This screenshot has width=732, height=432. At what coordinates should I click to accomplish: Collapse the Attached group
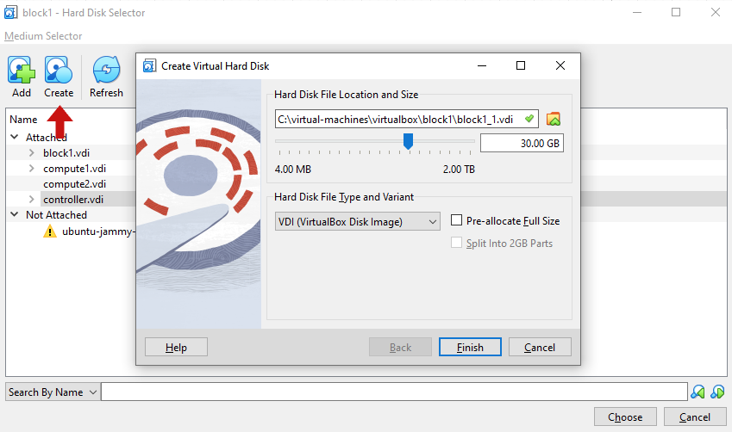coord(15,138)
